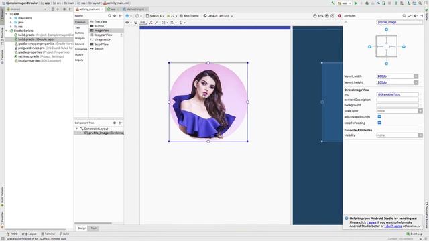429x241 pixels.
Task: Search attributes in Attributes panel
Action: click(404, 16)
